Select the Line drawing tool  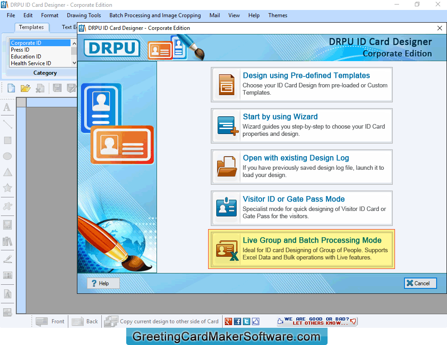pyautogui.click(x=7, y=124)
